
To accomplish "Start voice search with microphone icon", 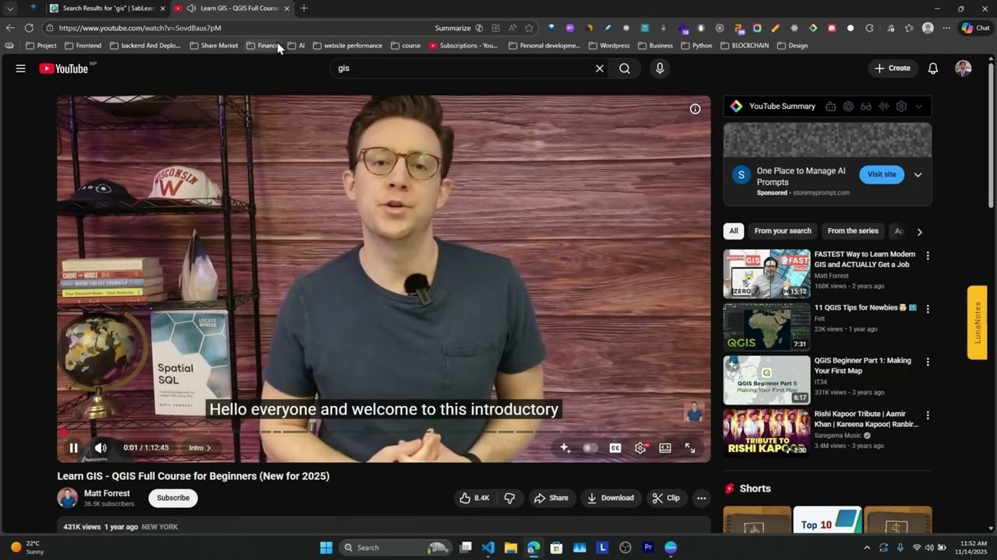I will click(x=660, y=68).
